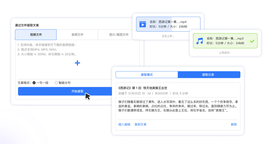Click the record info line 共3000字
This screenshot has height=144, width=274.
click(161, 93)
